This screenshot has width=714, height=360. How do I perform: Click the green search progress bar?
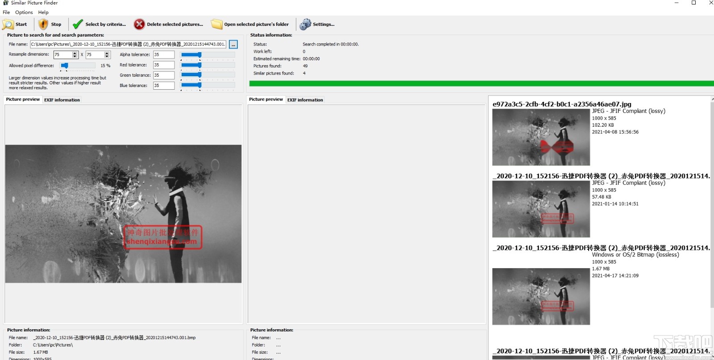[482, 83]
